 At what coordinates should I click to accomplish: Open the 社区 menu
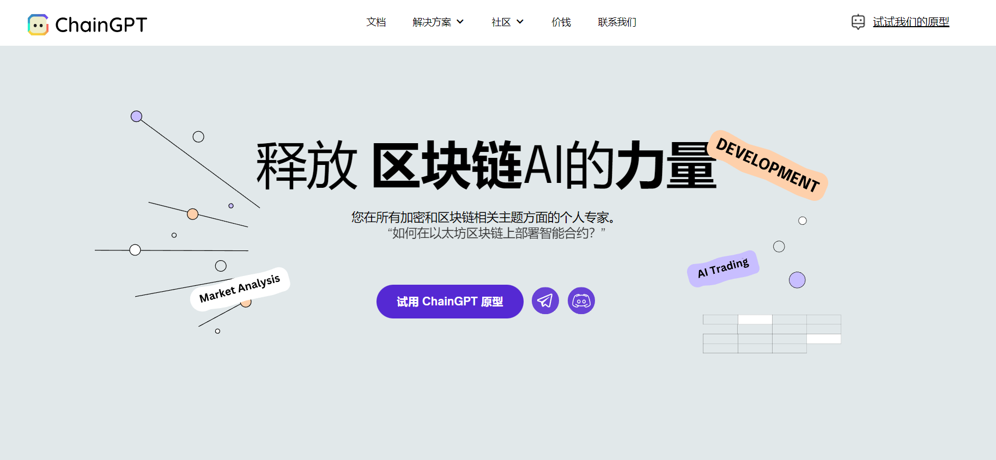pos(501,22)
